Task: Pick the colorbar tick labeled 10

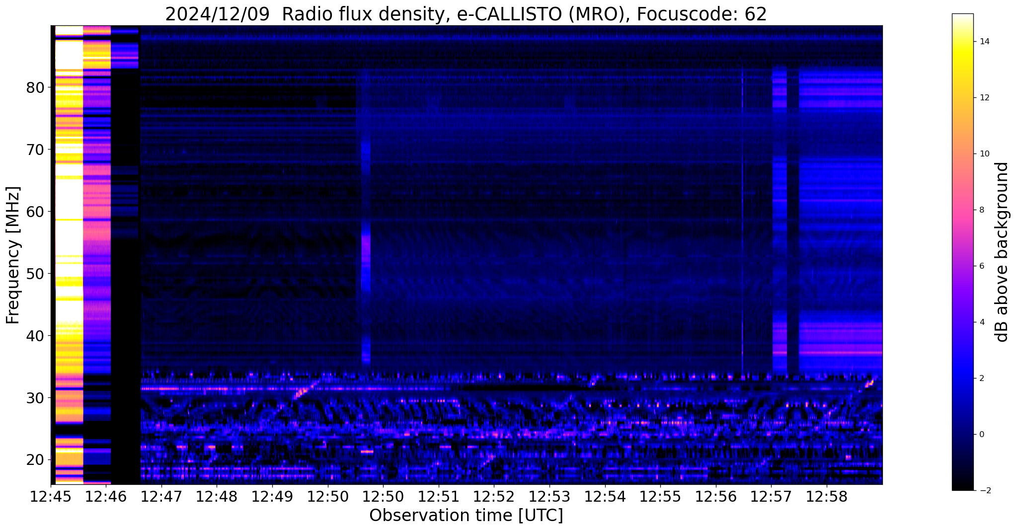Action: tap(984, 154)
